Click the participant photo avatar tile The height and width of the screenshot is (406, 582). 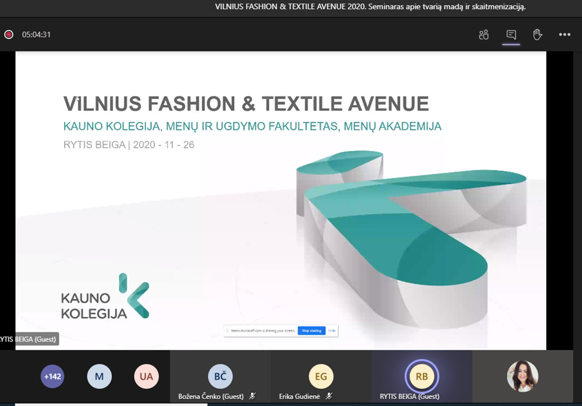(x=523, y=377)
